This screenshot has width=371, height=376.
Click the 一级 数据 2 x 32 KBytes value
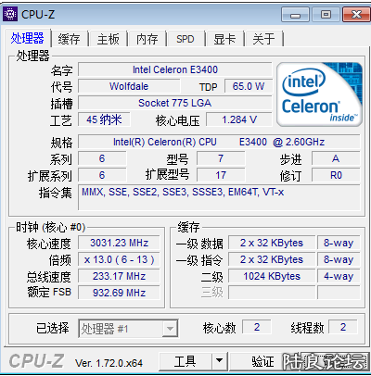click(272, 243)
